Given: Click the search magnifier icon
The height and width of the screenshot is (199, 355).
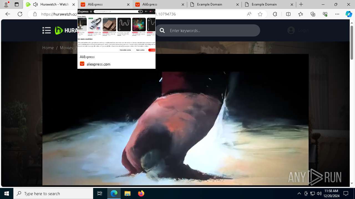Looking at the screenshot, I should pyautogui.click(x=162, y=30).
